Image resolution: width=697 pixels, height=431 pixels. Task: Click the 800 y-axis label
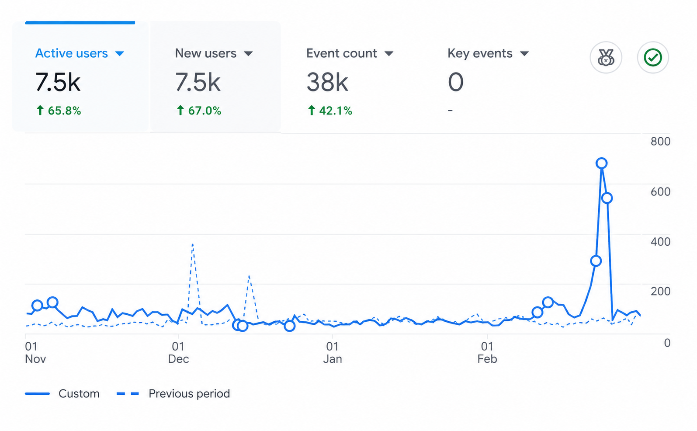[x=660, y=142]
